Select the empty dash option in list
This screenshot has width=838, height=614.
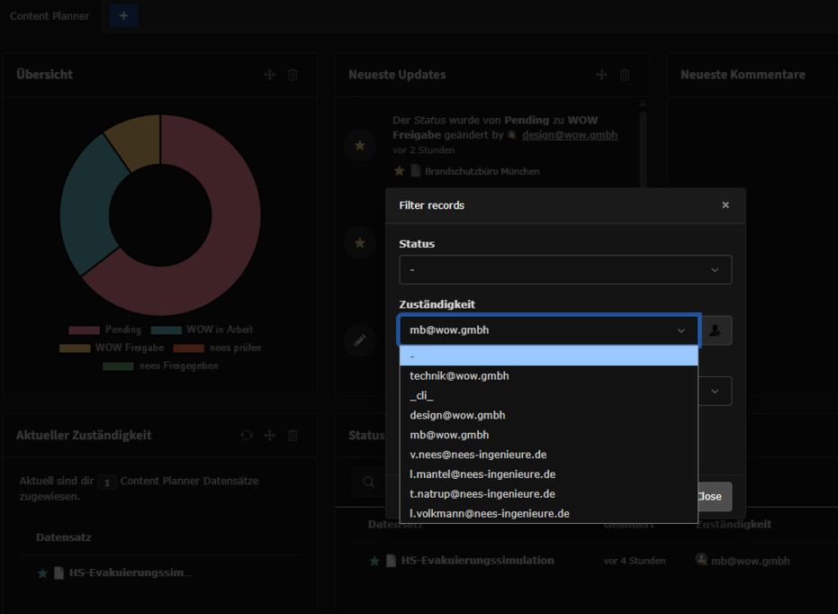(549, 356)
